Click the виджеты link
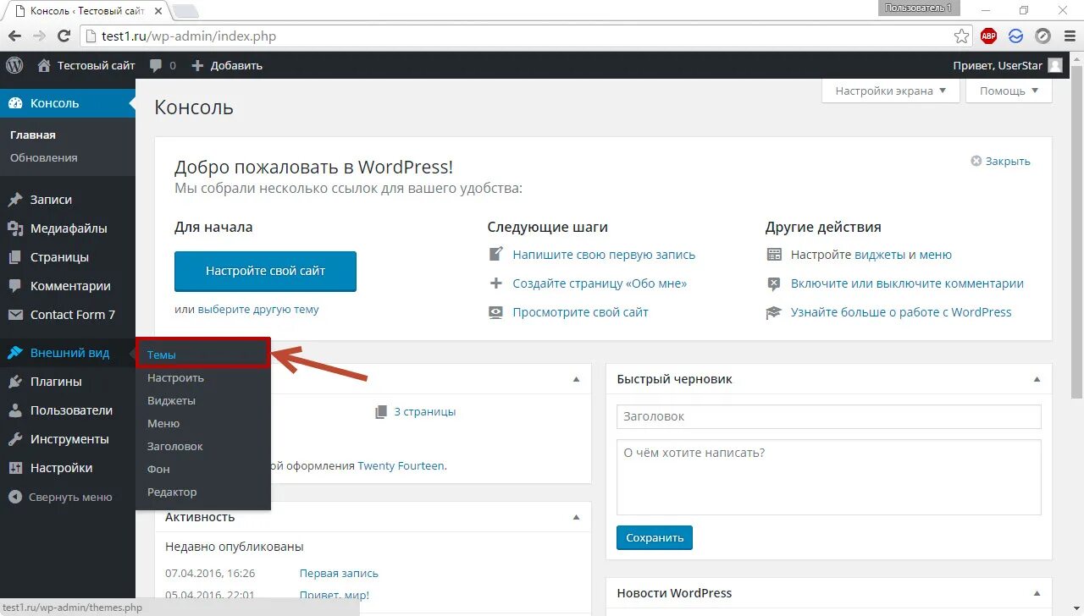Screen dimensions: 1084x616 (879, 255)
